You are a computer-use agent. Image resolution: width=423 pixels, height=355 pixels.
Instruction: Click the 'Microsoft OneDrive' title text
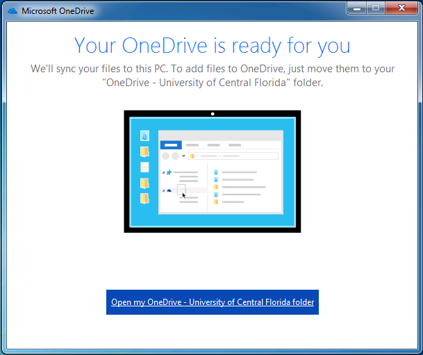(x=58, y=11)
